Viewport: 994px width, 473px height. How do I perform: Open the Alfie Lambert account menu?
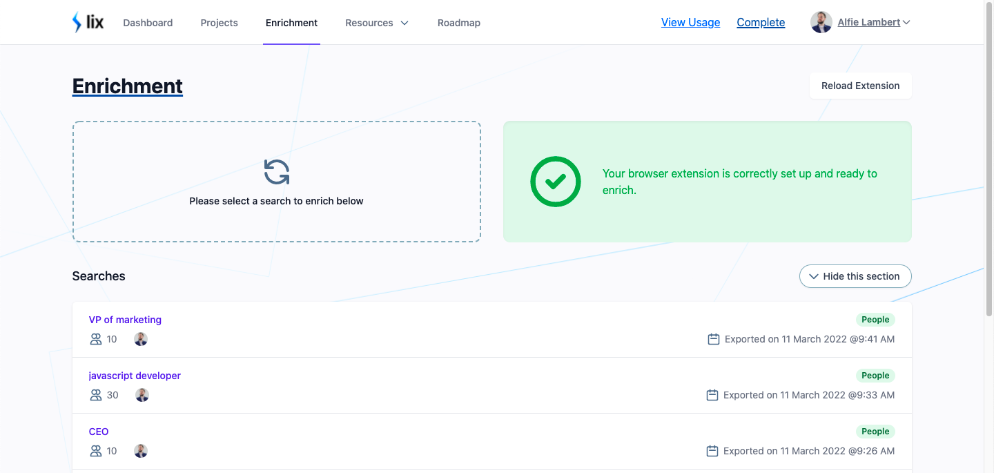(860, 22)
